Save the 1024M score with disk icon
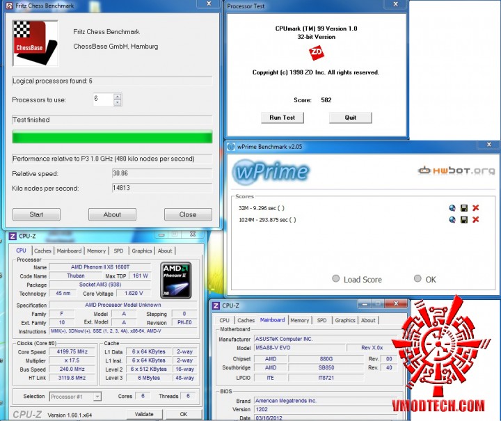Image resolution: width=501 pixels, height=421 pixels. pos(464,219)
